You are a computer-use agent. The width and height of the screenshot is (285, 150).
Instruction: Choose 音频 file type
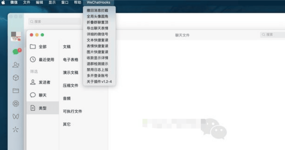[67, 98]
